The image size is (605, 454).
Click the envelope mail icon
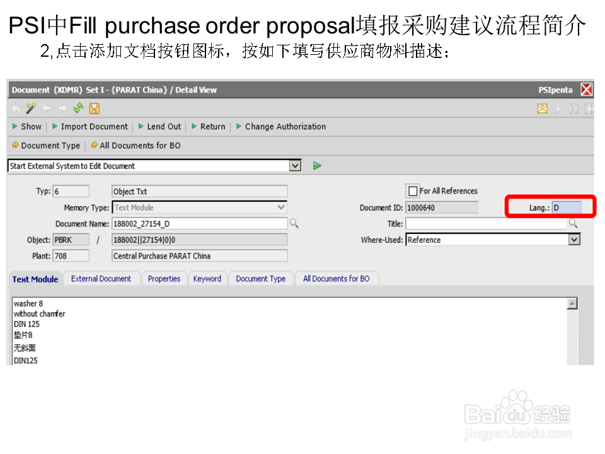coord(543,108)
